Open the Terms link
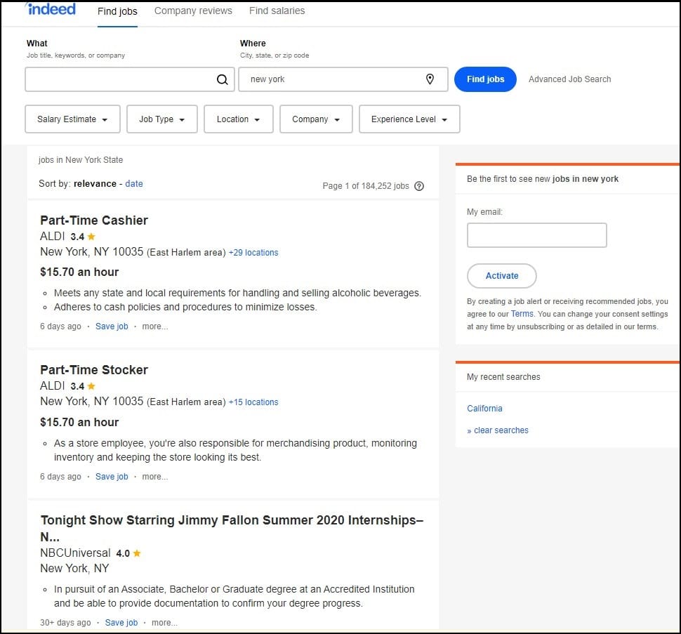This screenshot has width=681, height=634. pyautogui.click(x=522, y=314)
